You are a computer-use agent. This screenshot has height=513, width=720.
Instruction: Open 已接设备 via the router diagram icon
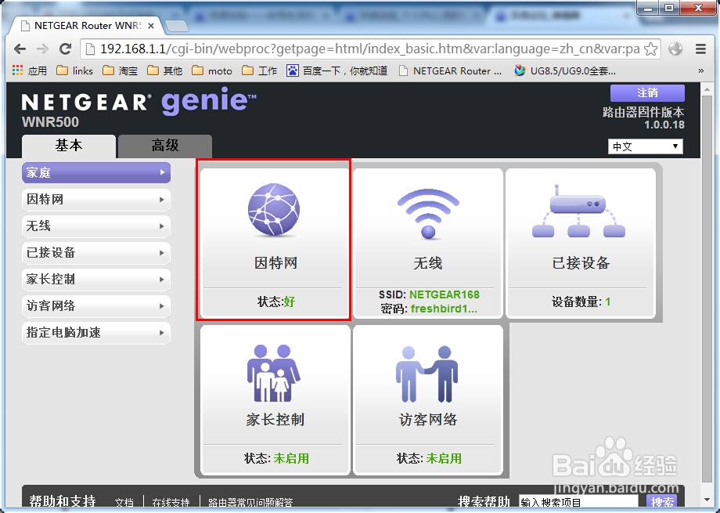580,211
